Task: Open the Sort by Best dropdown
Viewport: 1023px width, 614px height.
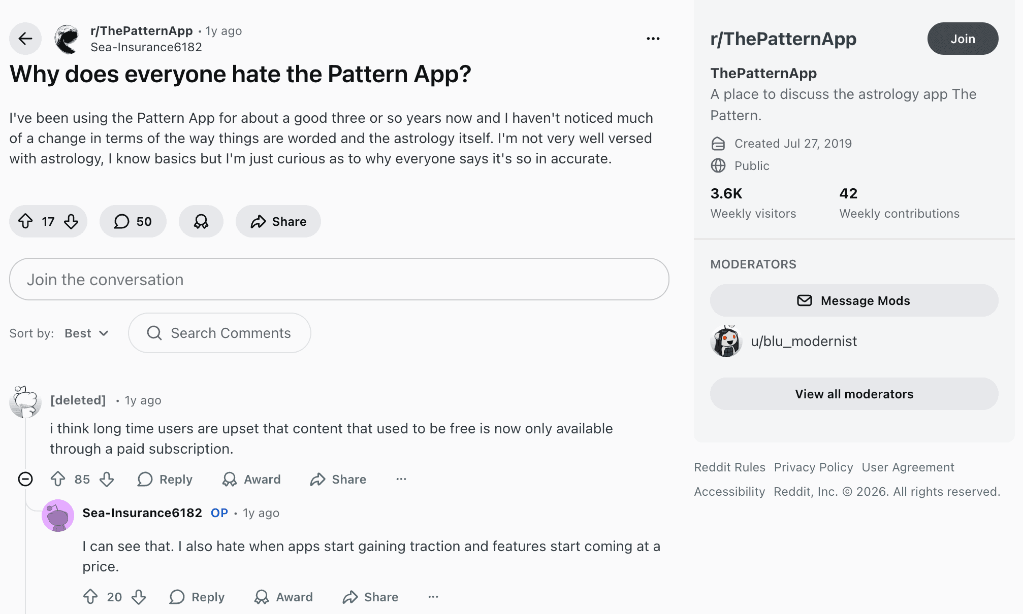Action: click(85, 333)
